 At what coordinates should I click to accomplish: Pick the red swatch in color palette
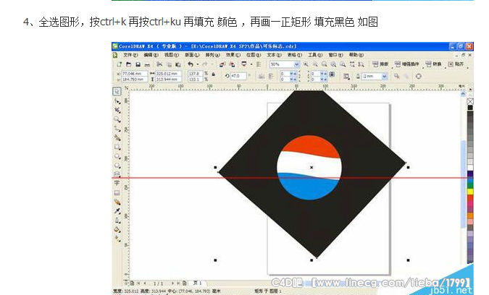click(470, 198)
